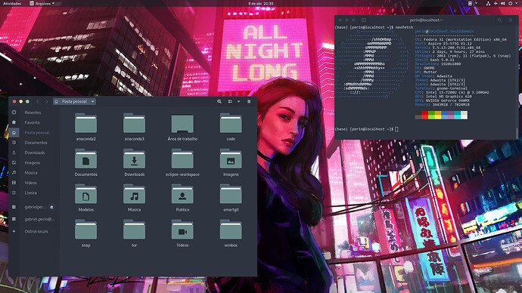Click the search button in terminal
Screen dimensions: 522x293
[x=500, y=20]
